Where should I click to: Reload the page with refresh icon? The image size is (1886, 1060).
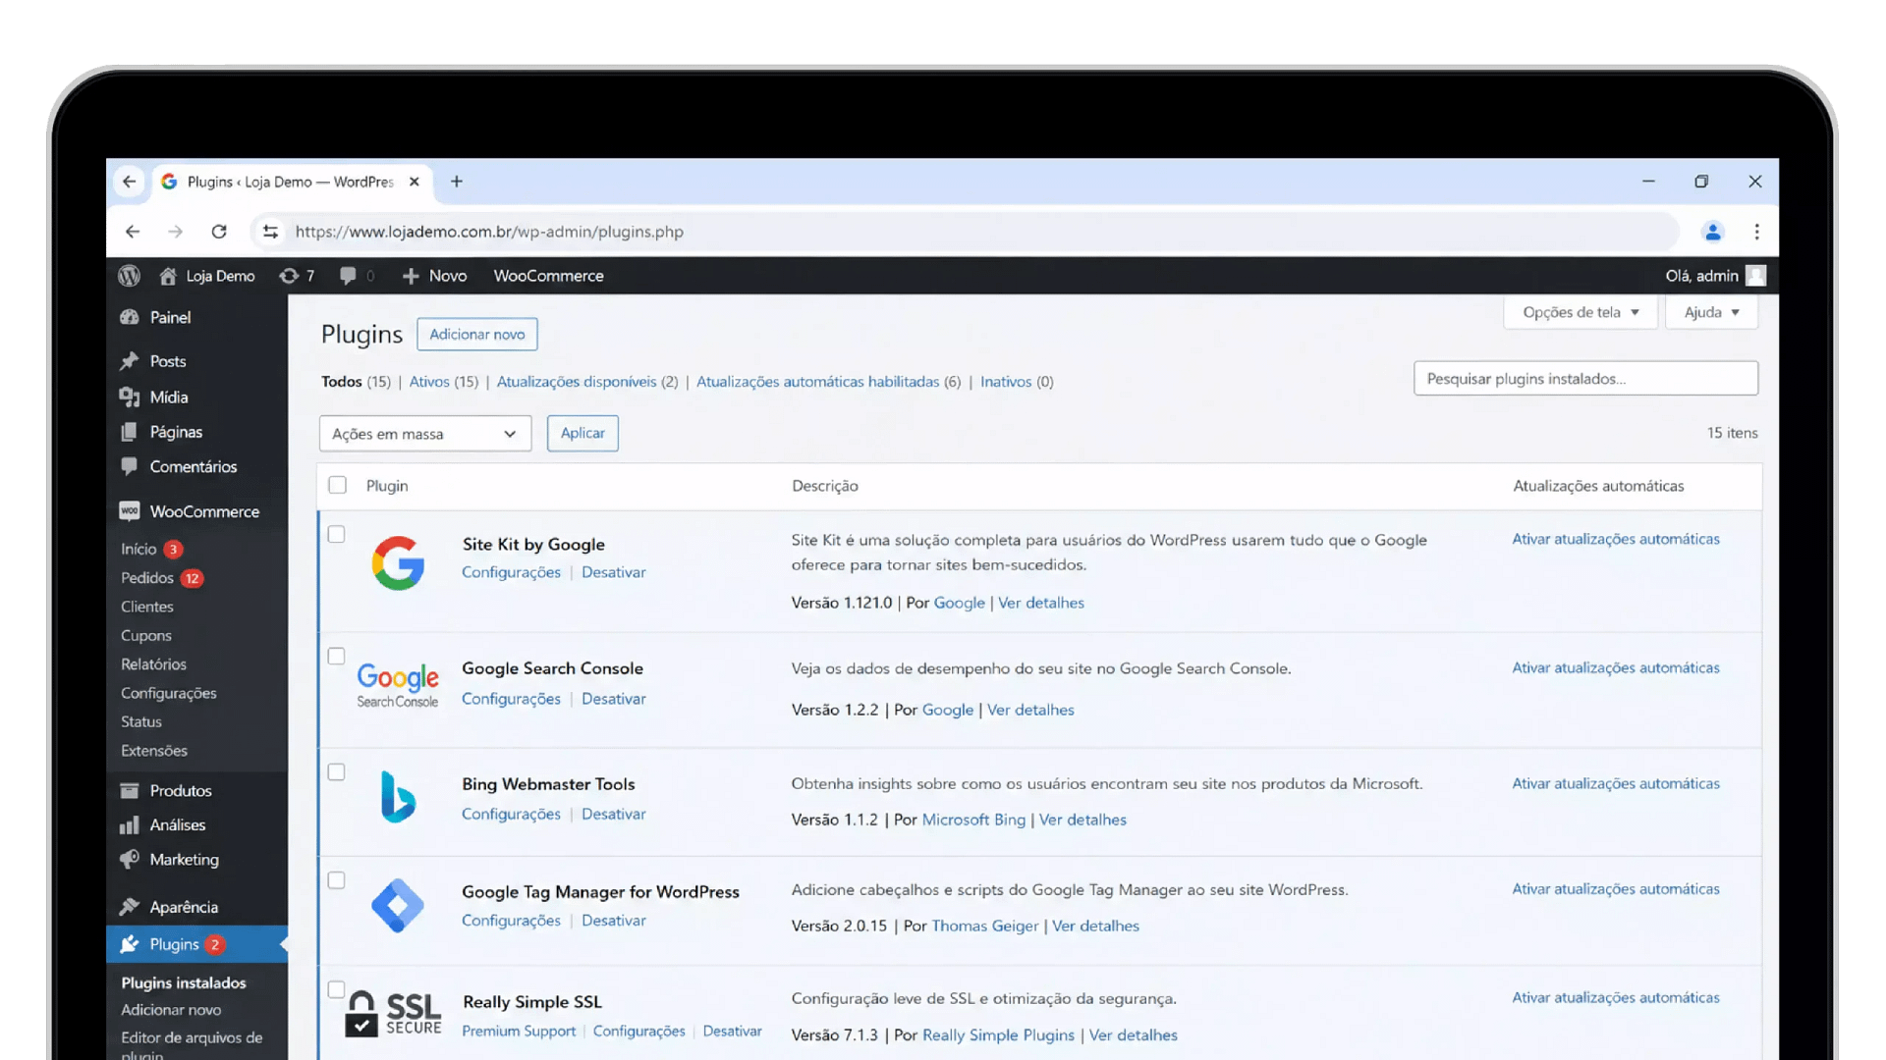(x=219, y=232)
